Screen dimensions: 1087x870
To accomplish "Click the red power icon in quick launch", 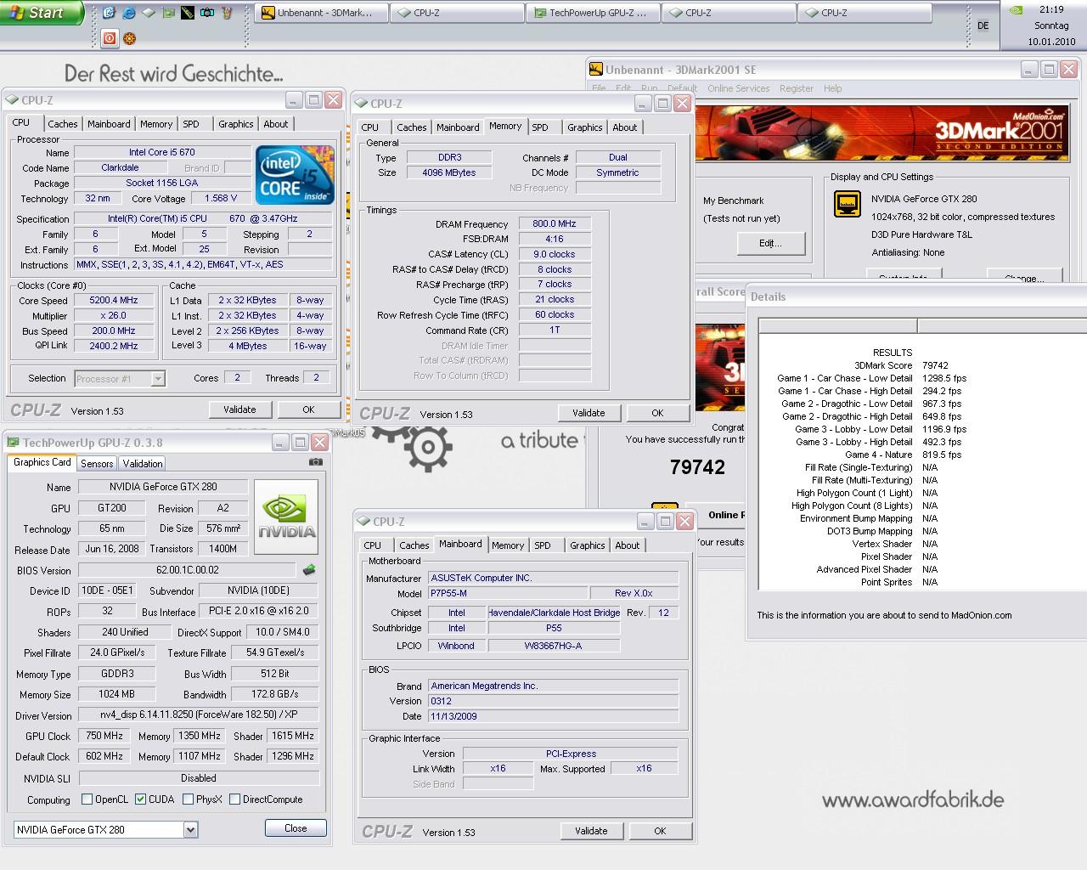I will (110, 37).
